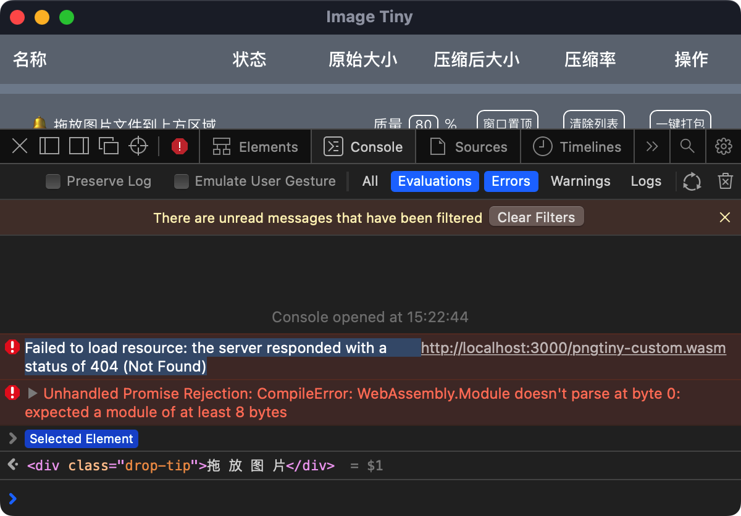
Task: Click the 状态 column header
Action: pyautogui.click(x=249, y=60)
